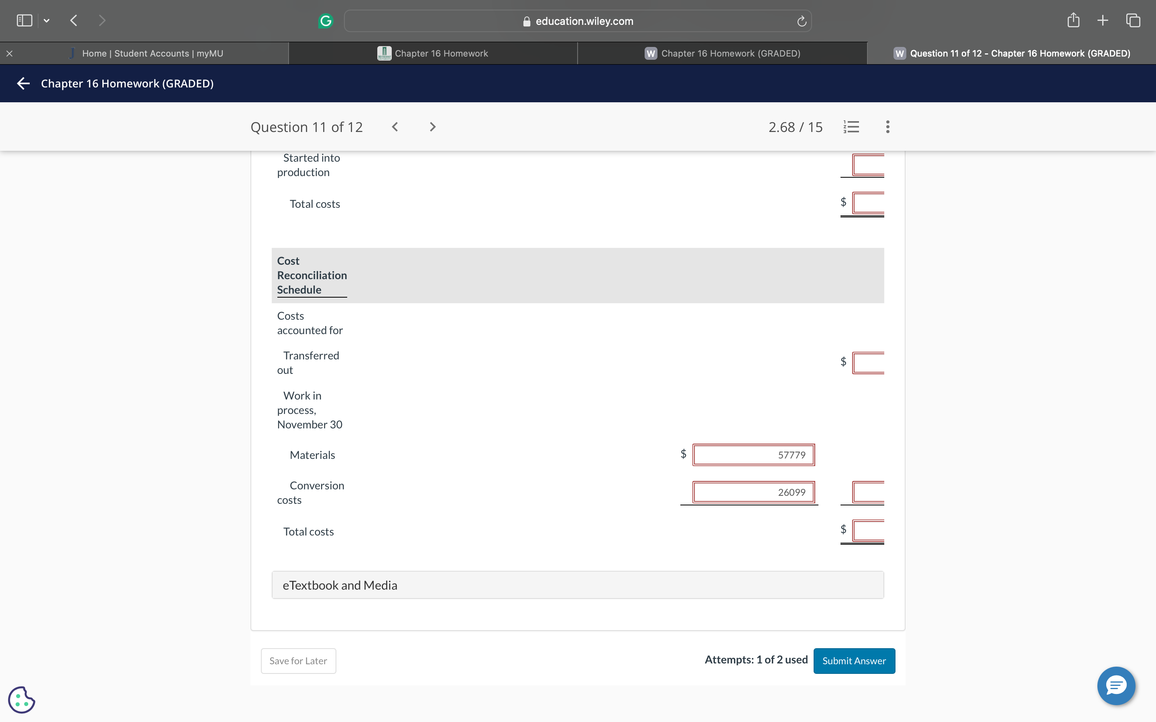Expand eTextbook and Media section
1156x722 pixels.
[578, 585]
